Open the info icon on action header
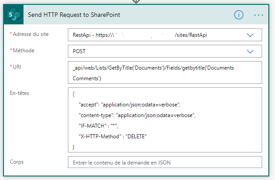This screenshot has width=275, height=180. (239, 15)
